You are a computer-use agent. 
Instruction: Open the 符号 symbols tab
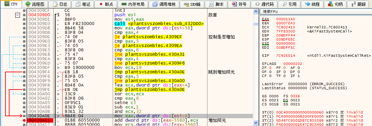coord(239,4)
